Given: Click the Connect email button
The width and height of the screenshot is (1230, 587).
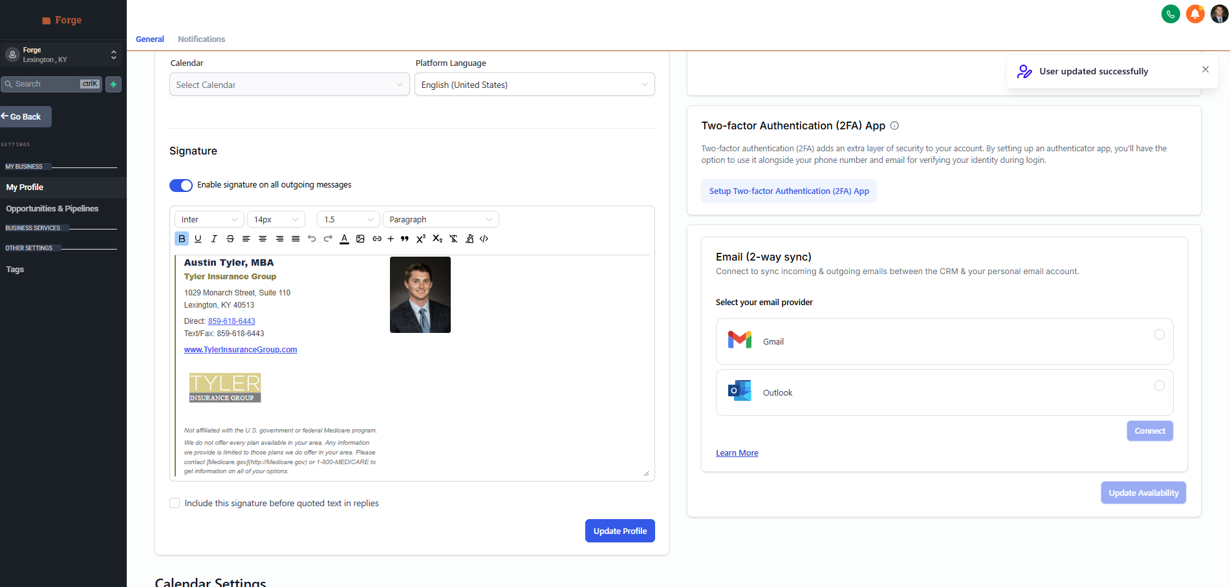Looking at the screenshot, I should click(x=1150, y=431).
